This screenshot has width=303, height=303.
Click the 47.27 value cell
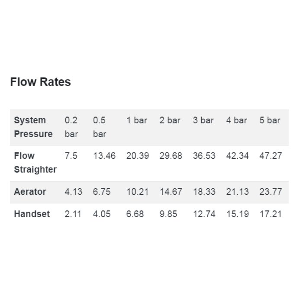coord(271,156)
